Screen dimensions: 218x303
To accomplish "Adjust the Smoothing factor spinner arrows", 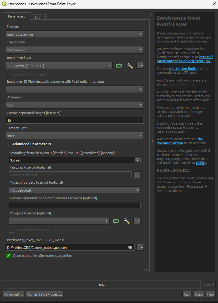I will (138, 160).
